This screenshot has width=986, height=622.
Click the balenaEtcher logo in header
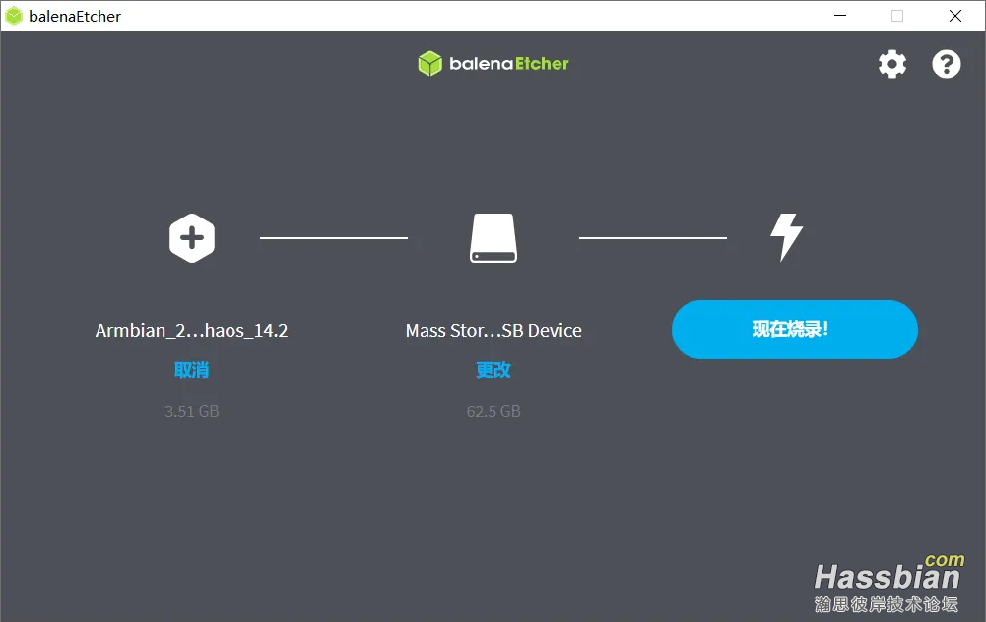click(x=493, y=63)
